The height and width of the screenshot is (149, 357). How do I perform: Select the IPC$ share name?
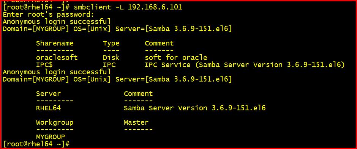point(44,65)
